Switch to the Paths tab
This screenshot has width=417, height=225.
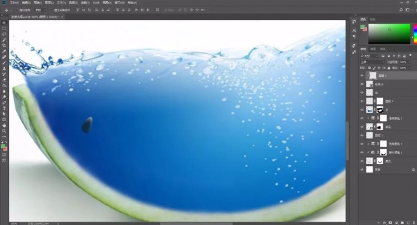[x=383, y=49]
